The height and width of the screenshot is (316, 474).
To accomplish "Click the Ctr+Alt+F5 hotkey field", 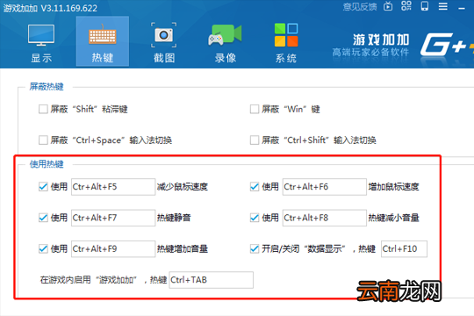I will [x=113, y=187].
